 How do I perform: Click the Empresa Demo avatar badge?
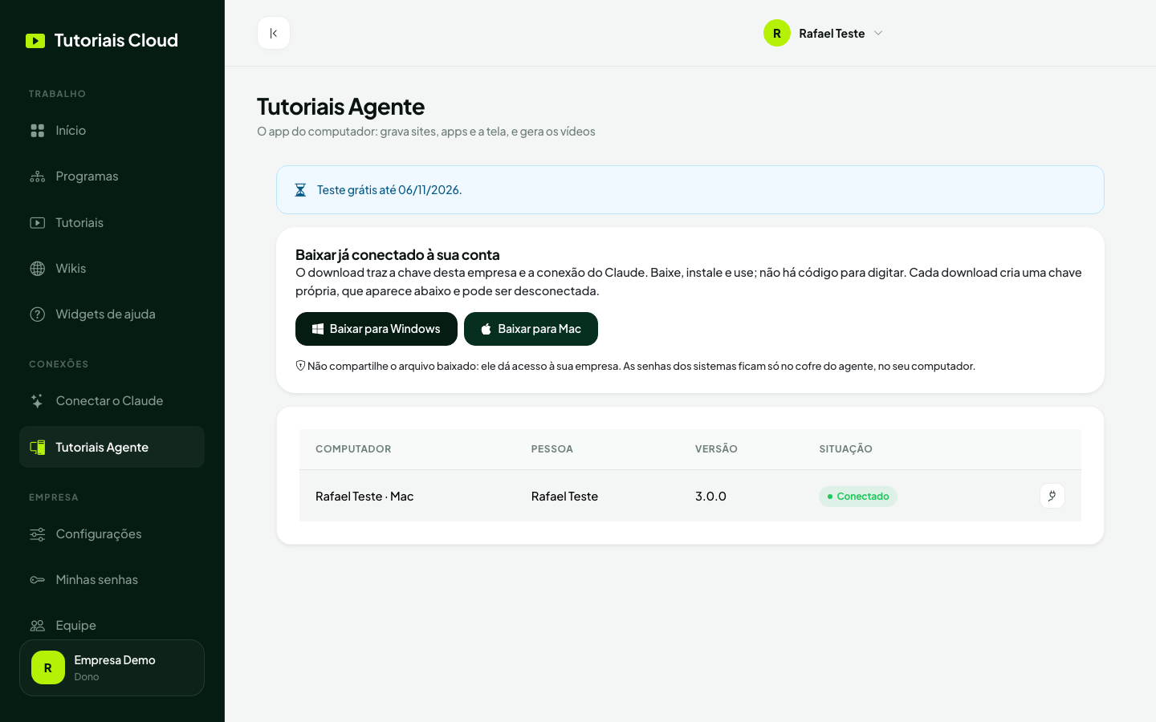[x=48, y=667]
